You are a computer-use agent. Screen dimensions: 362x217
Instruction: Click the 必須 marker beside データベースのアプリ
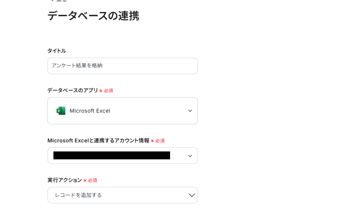click(x=108, y=91)
